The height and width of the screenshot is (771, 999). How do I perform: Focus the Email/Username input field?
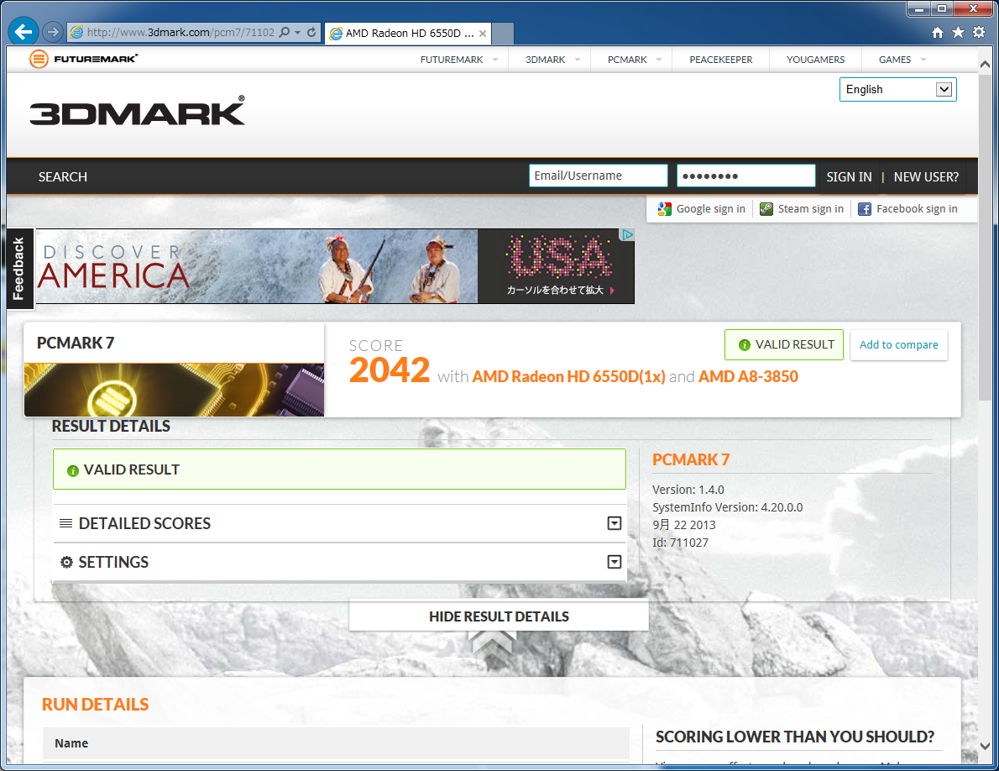[599, 176]
